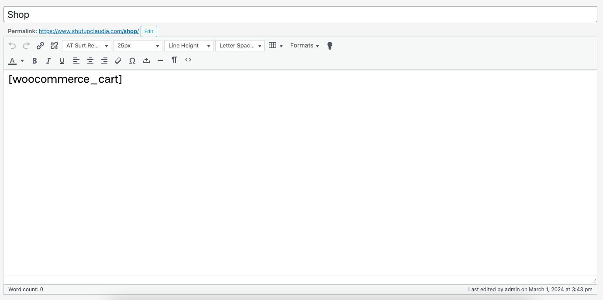Open the Line Height dropdown
The image size is (603, 300).
(189, 45)
